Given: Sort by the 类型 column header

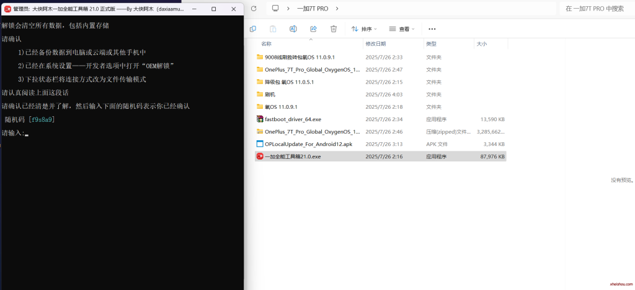Looking at the screenshot, I should pos(432,44).
